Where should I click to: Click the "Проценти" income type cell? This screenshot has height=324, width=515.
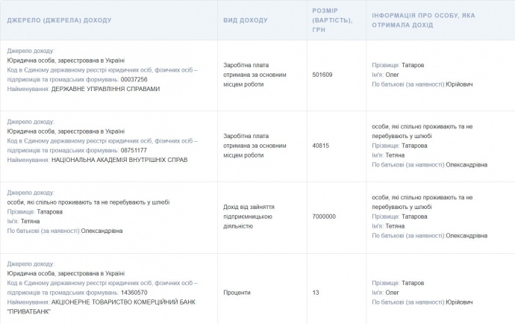(237, 293)
